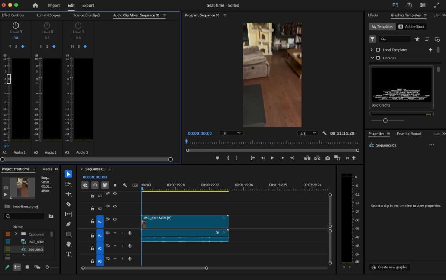The width and height of the screenshot is (446, 280).
Task: Open the Home screen icon
Action: (x=35, y=6)
